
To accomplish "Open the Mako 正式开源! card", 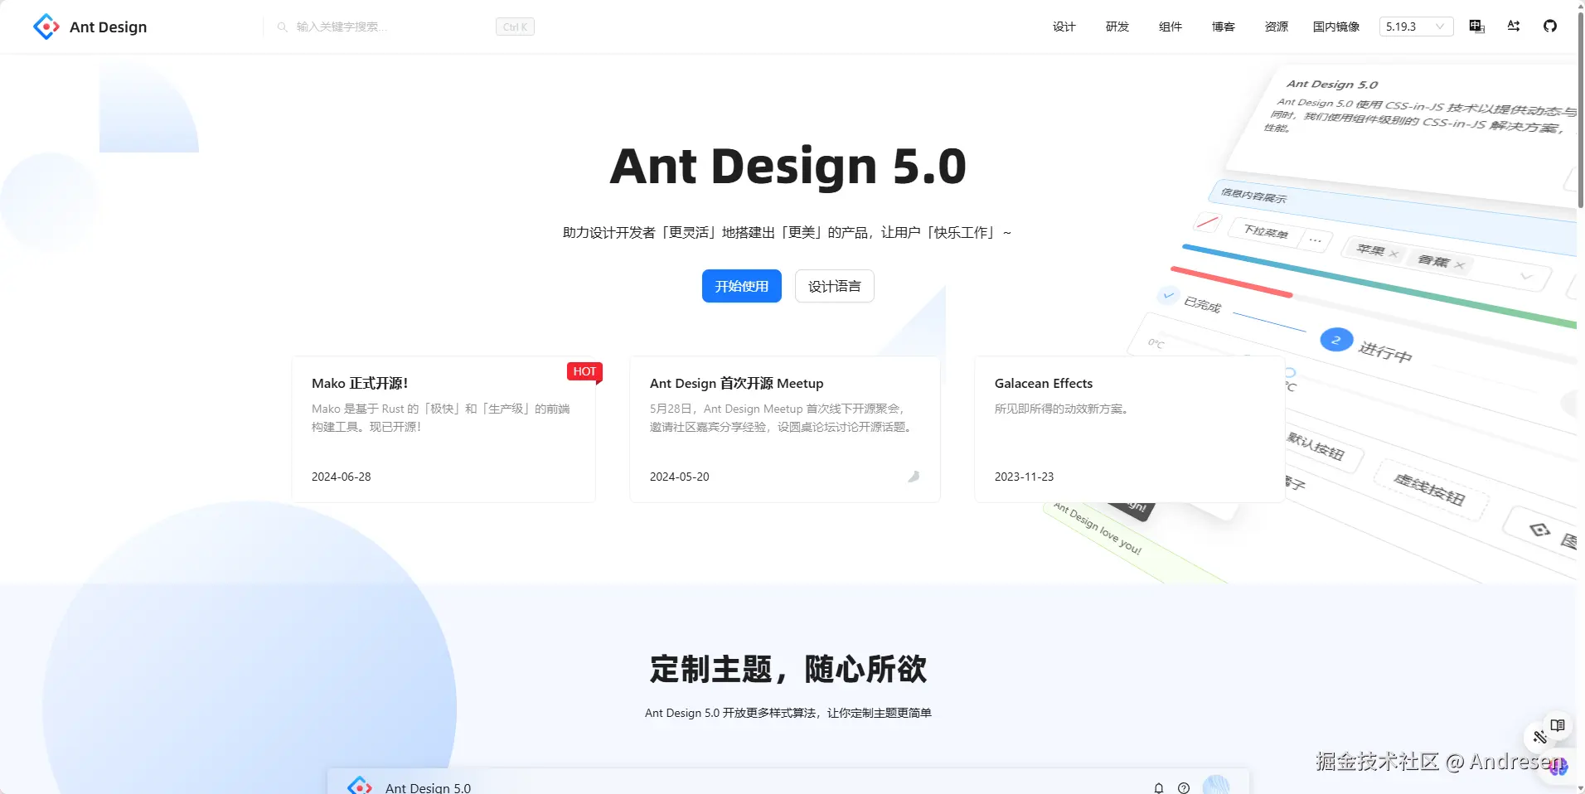I will (x=444, y=429).
